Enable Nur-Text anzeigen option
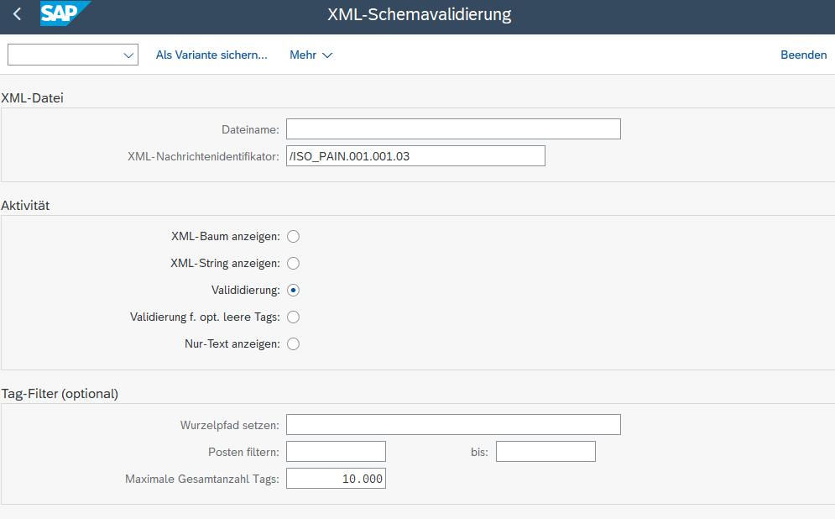The height and width of the screenshot is (519, 835). pos(293,344)
